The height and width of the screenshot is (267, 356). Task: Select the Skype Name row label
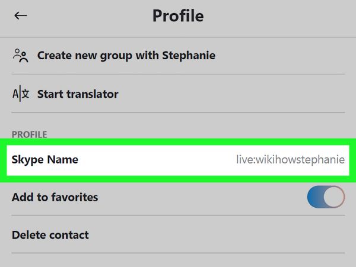(45, 160)
